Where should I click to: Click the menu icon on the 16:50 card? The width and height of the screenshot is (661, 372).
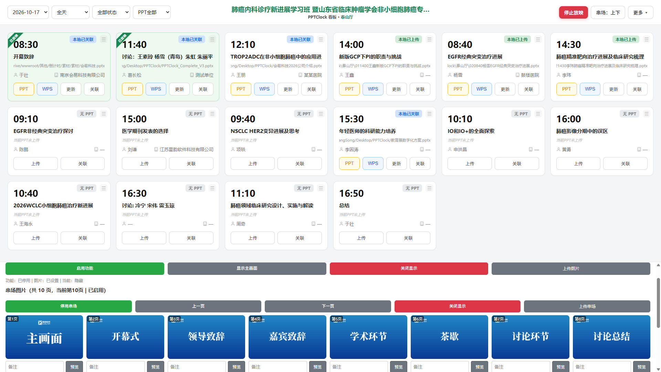click(429, 188)
